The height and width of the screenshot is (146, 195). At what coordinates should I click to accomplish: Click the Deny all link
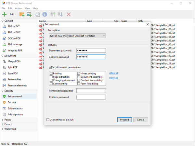pyautogui.click(x=113, y=78)
